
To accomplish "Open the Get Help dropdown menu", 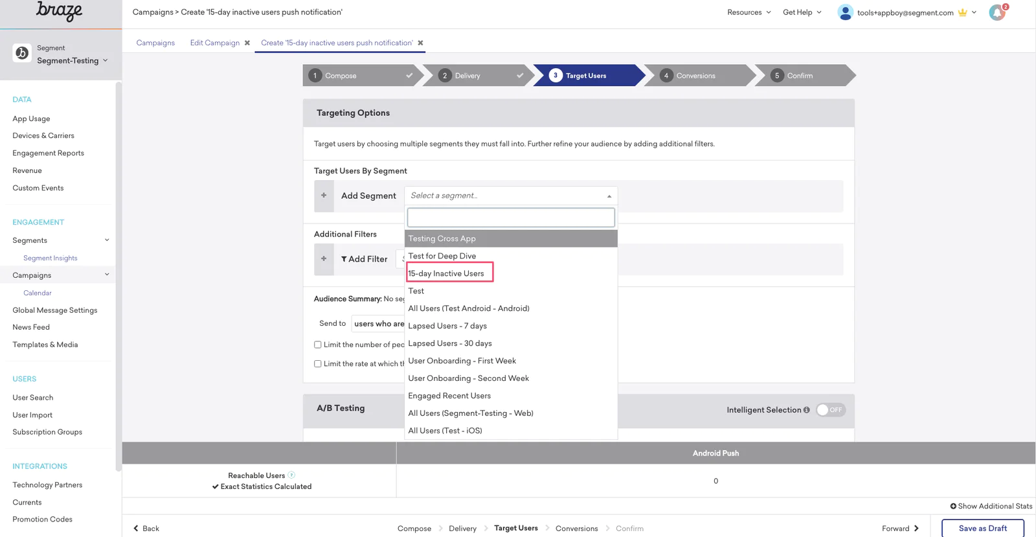I will point(802,12).
